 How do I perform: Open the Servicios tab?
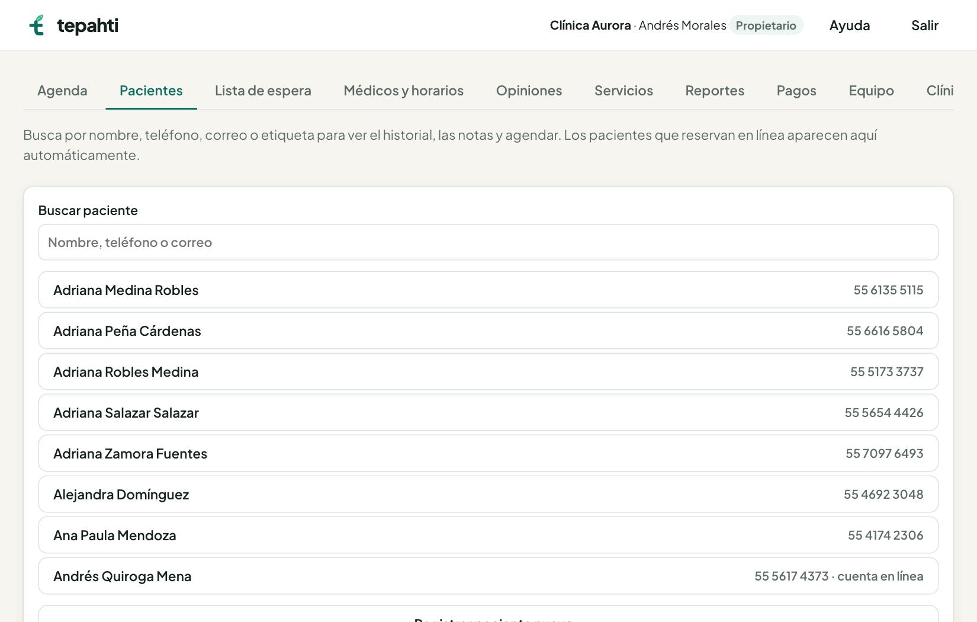pyautogui.click(x=624, y=91)
